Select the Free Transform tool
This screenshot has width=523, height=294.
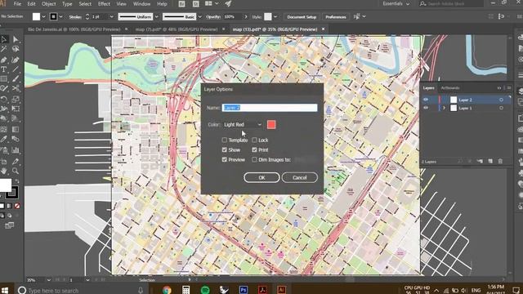[x=16, y=109]
